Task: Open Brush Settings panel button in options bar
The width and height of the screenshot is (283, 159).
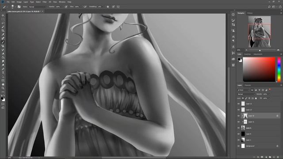Action: [19, 7]
